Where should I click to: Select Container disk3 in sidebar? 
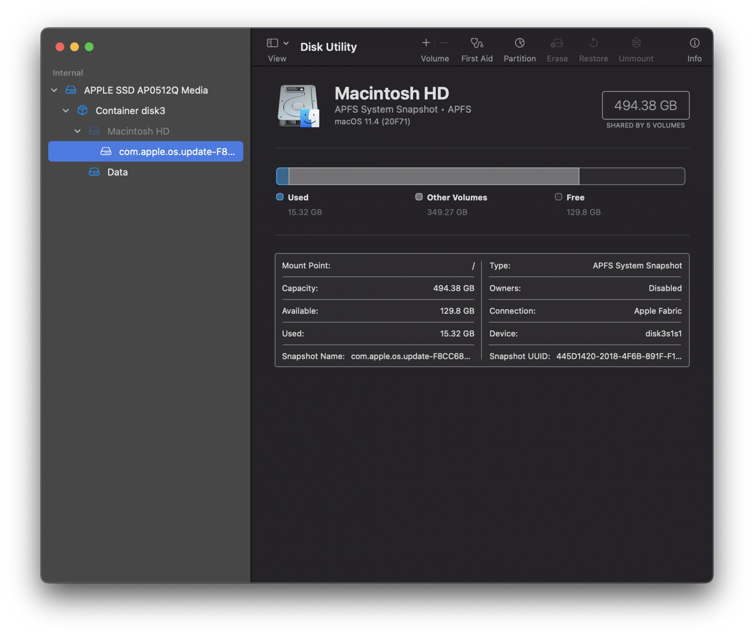click(146, 111)
